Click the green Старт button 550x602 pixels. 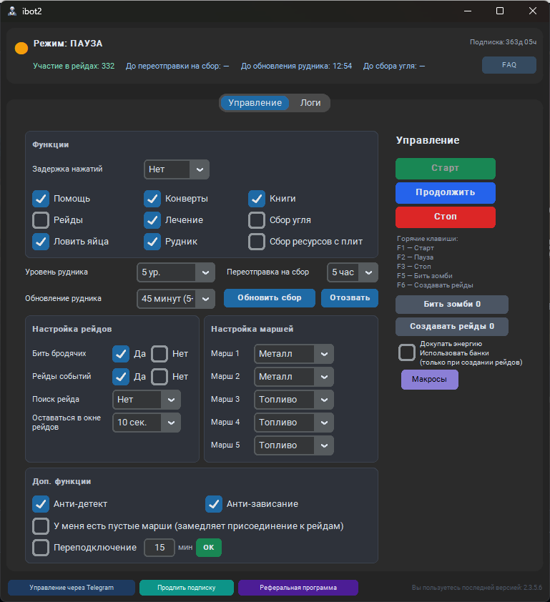click(446, 169)
